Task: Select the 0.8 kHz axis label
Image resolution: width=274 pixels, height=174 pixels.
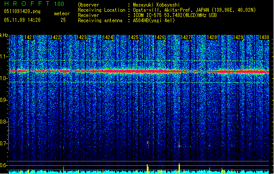Action: [4, 122]
